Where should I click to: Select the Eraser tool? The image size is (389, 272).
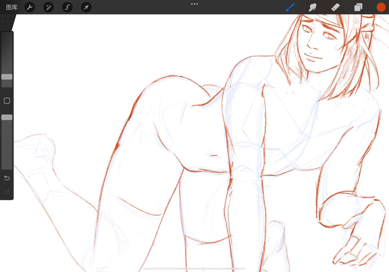[x=335, y=7]
